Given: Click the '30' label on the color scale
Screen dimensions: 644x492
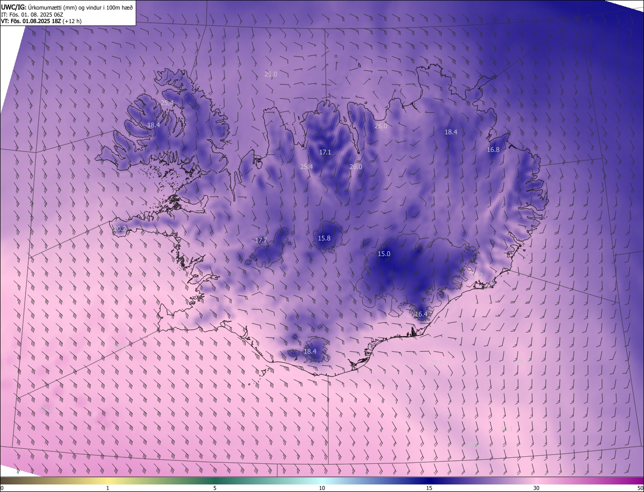Looking at the screenshot, I should point(536,488).
